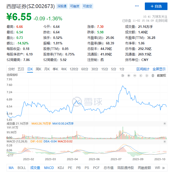The image size is (173, 175).
Task: Click 选择指标 indicator selector label
Action: pyautogui.click(x=12, y=75)
